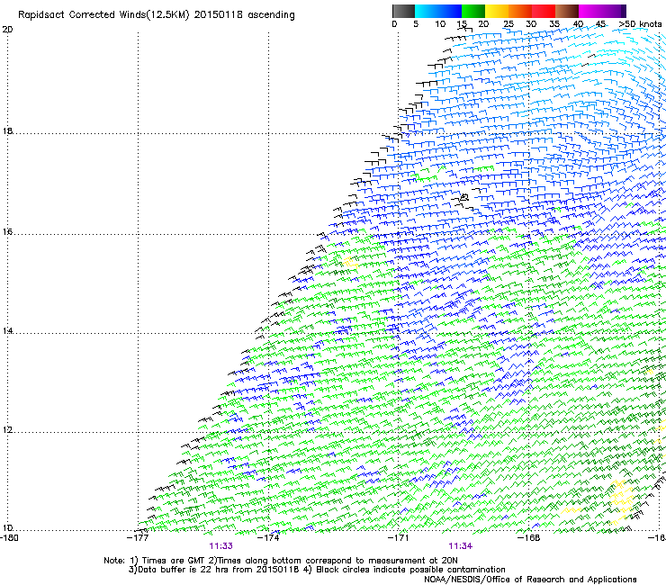
Task: Click the yellow 20-25 knots legend segment
Action: [497, 11]
